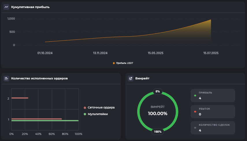
Task: Click the 15.07.2025 date on the profit chart
Action: [211, 53]
